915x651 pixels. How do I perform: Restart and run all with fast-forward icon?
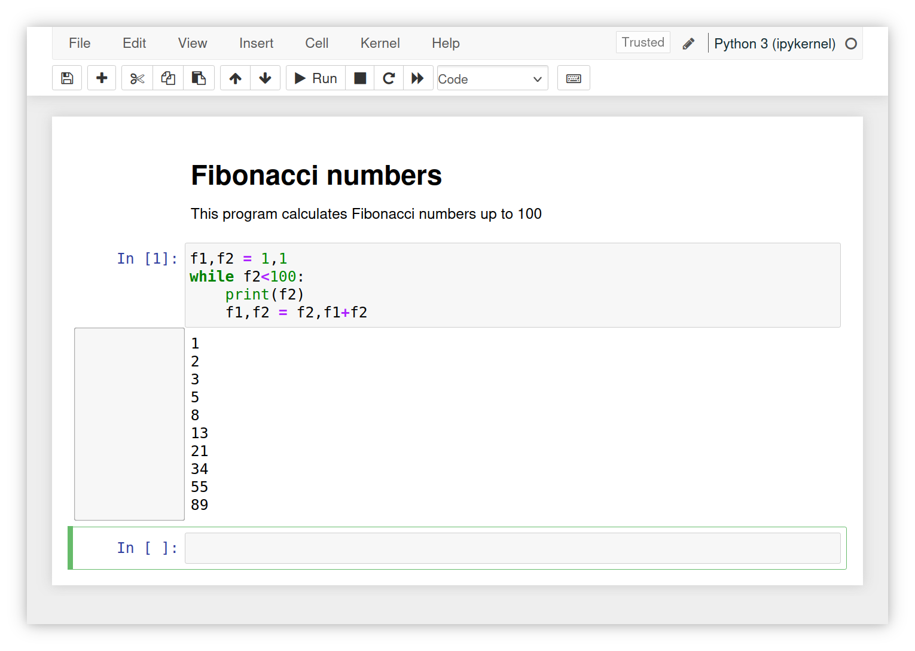[417, 78]
